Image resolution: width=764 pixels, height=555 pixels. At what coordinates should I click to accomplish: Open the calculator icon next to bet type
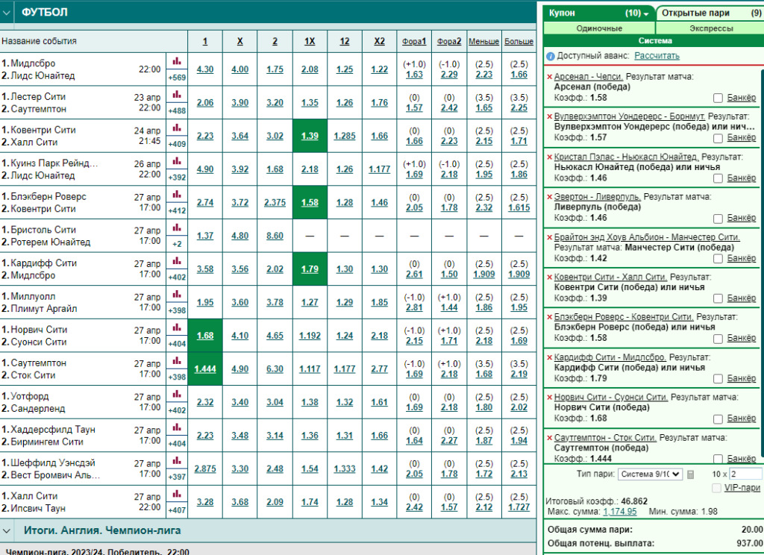[x=690, y=474]
